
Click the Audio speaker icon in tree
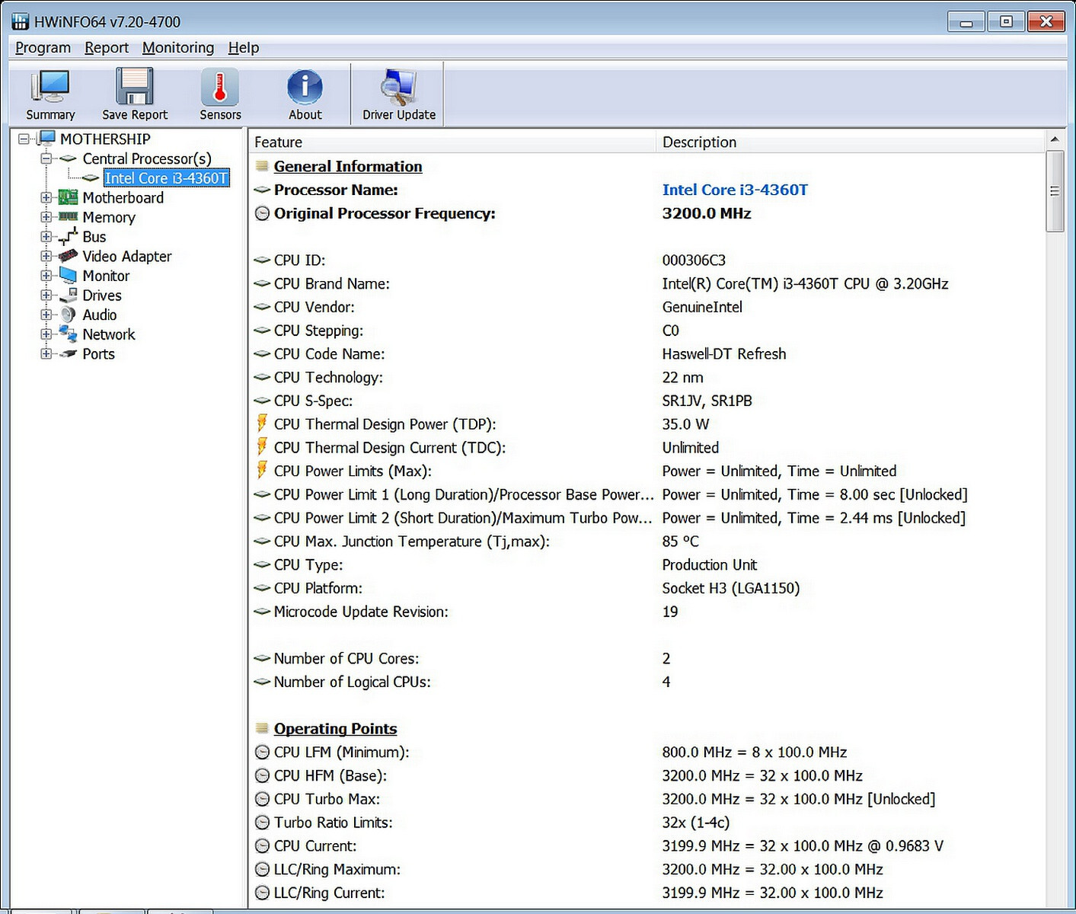tap(69, 315)
